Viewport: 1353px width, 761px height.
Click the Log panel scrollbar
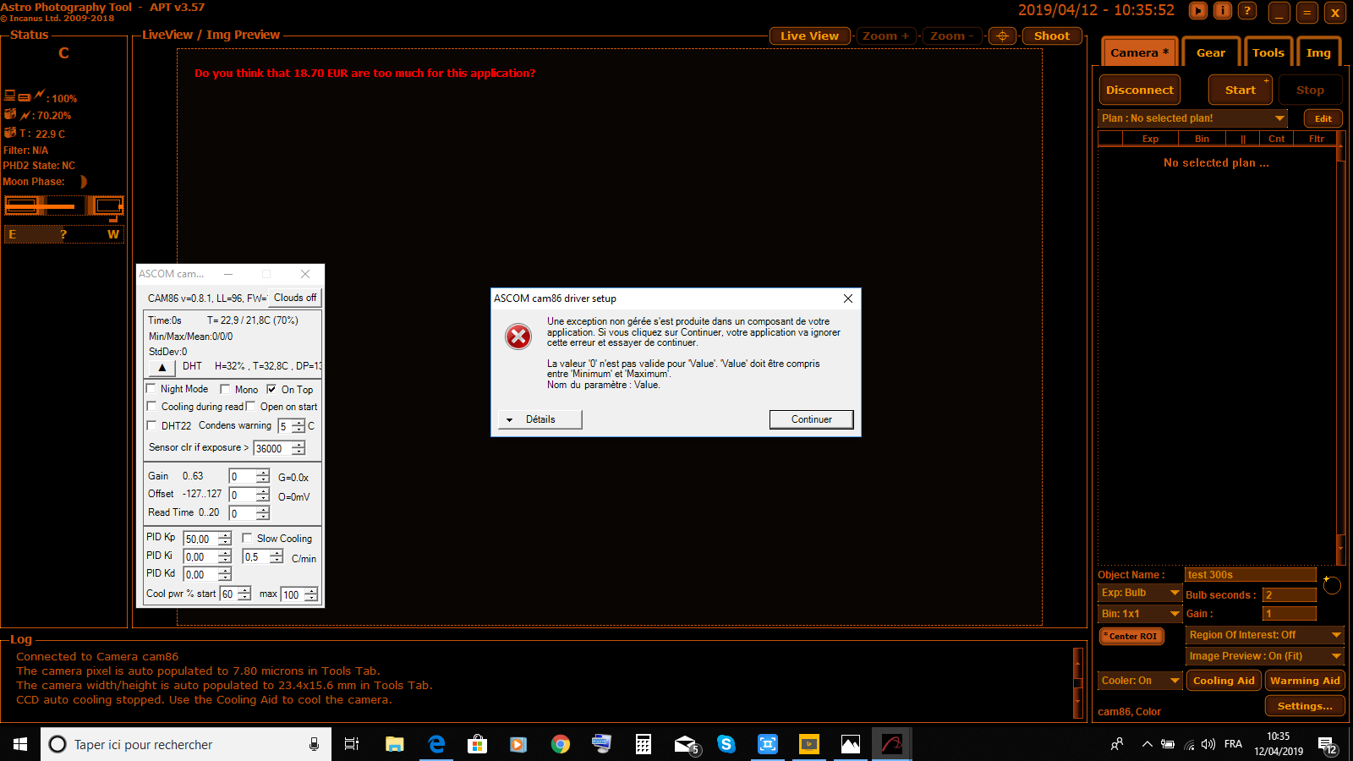click(1077, 683)
